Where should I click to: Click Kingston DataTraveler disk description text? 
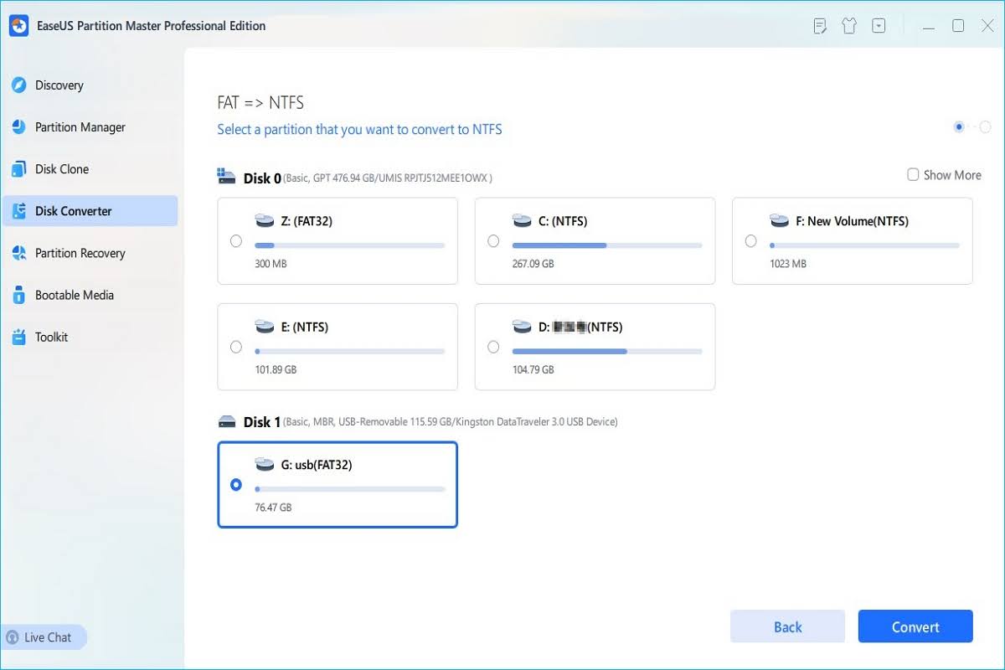tap(451, 422)
